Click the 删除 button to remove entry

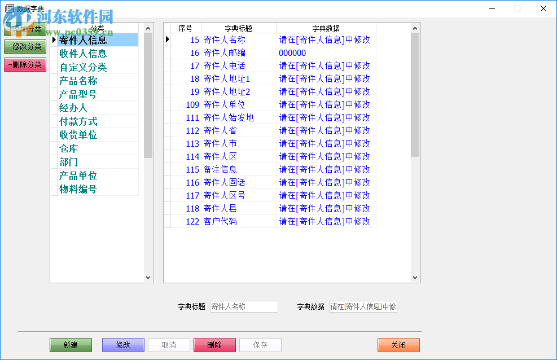214,345
